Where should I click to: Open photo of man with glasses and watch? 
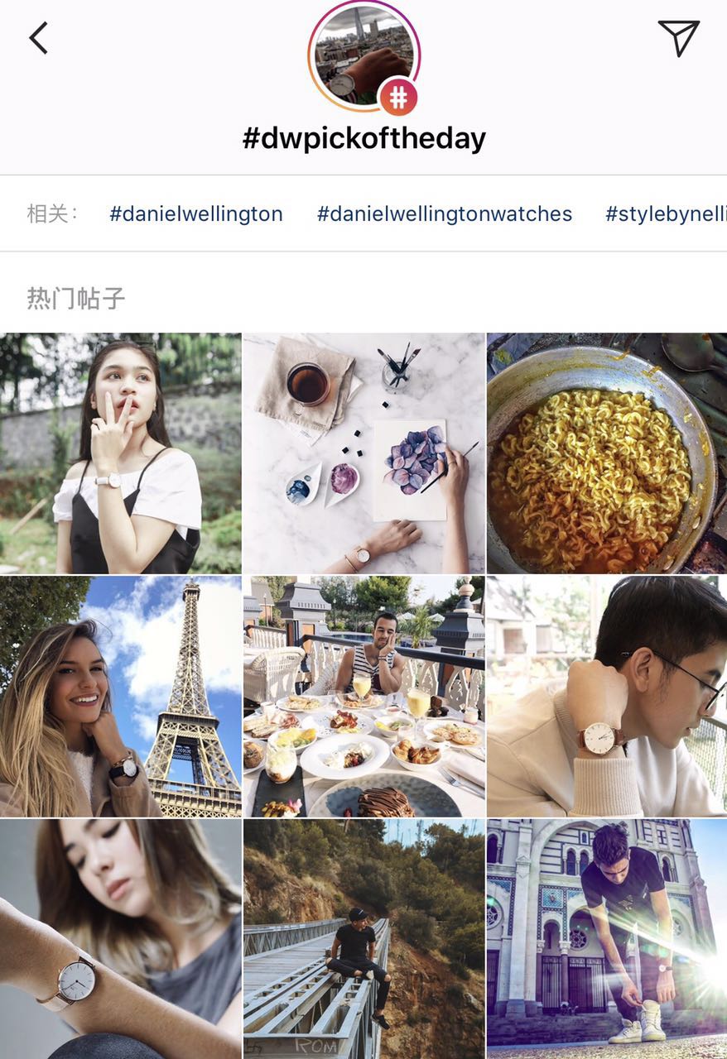point(607,697)
